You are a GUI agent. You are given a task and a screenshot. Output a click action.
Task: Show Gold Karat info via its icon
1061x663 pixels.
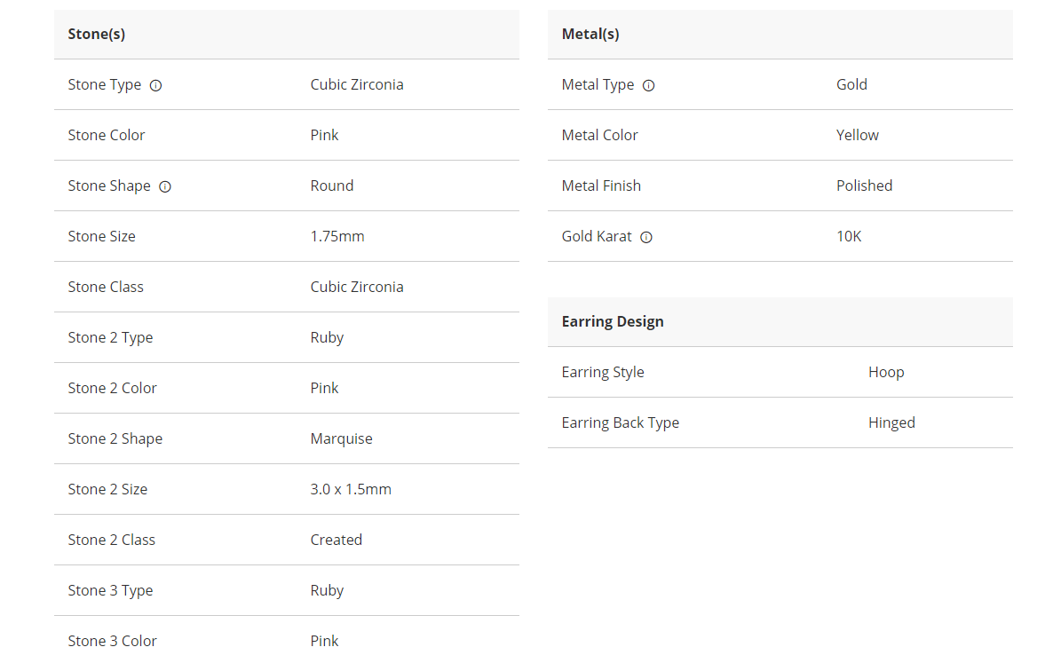tap(646, 238)
